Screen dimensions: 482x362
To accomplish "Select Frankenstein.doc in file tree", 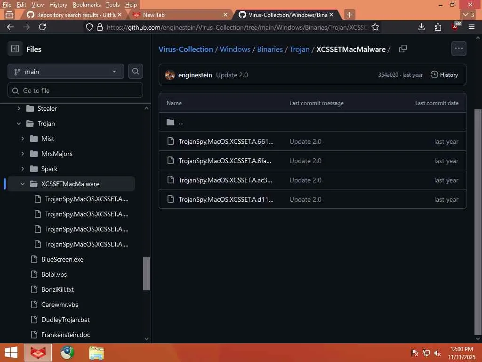I will pos(66,335).
